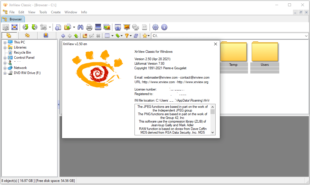
Task: Open the Tools menu
Action: point(43,12)
